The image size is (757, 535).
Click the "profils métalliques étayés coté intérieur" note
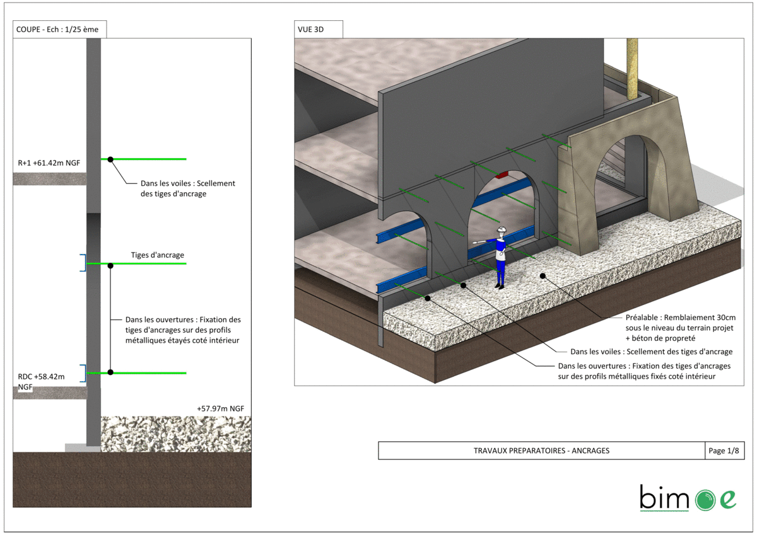point(184,330)
